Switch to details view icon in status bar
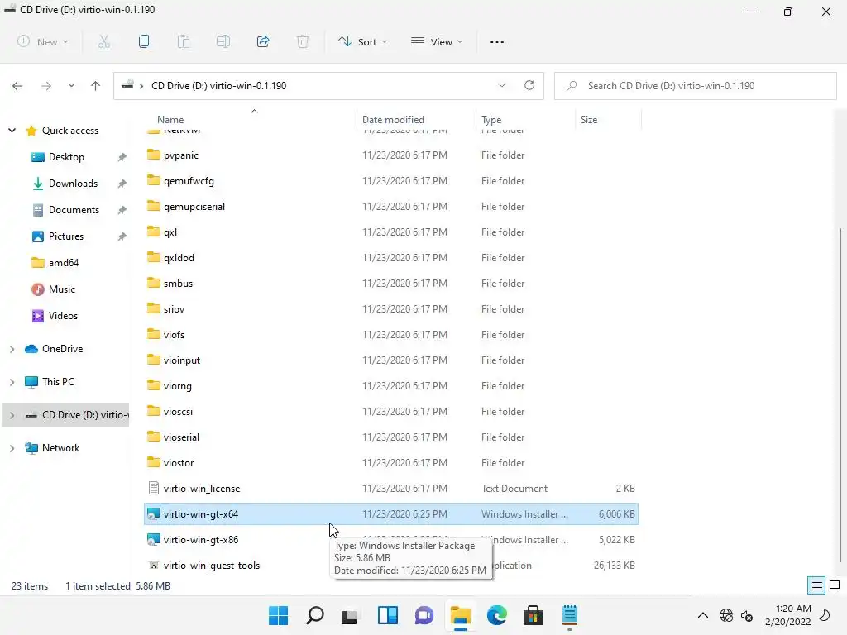This screenshot has width=847, height=635. click(x=816, y=586)
